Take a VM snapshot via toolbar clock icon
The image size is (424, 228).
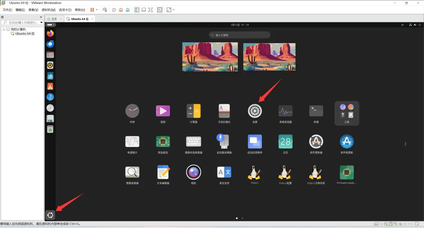[114, 10]
